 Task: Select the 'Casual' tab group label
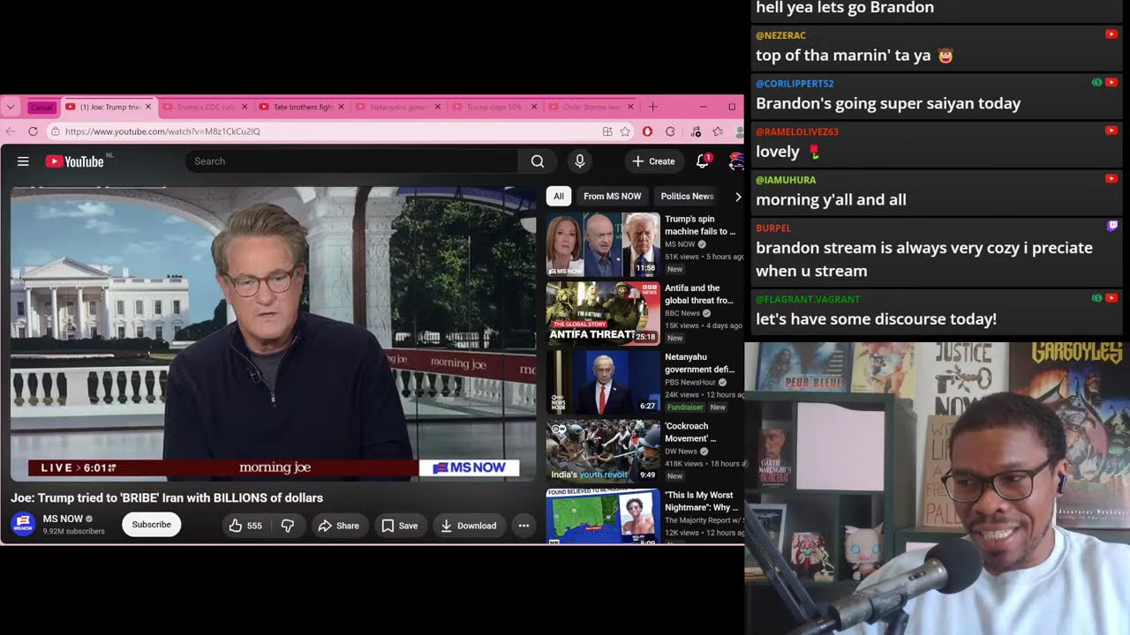[41, 107]
